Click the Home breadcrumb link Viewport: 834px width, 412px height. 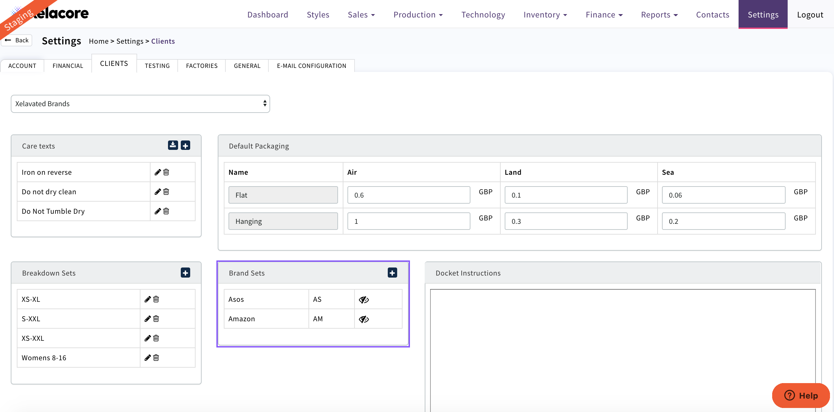click(x=98, y=41)
